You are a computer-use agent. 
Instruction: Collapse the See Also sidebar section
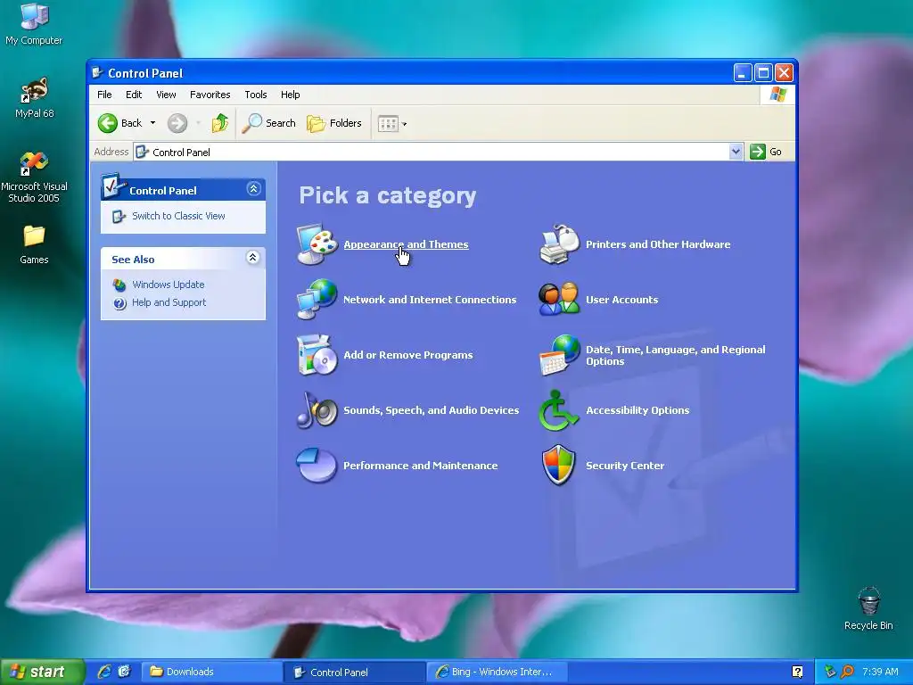[252, 258]
